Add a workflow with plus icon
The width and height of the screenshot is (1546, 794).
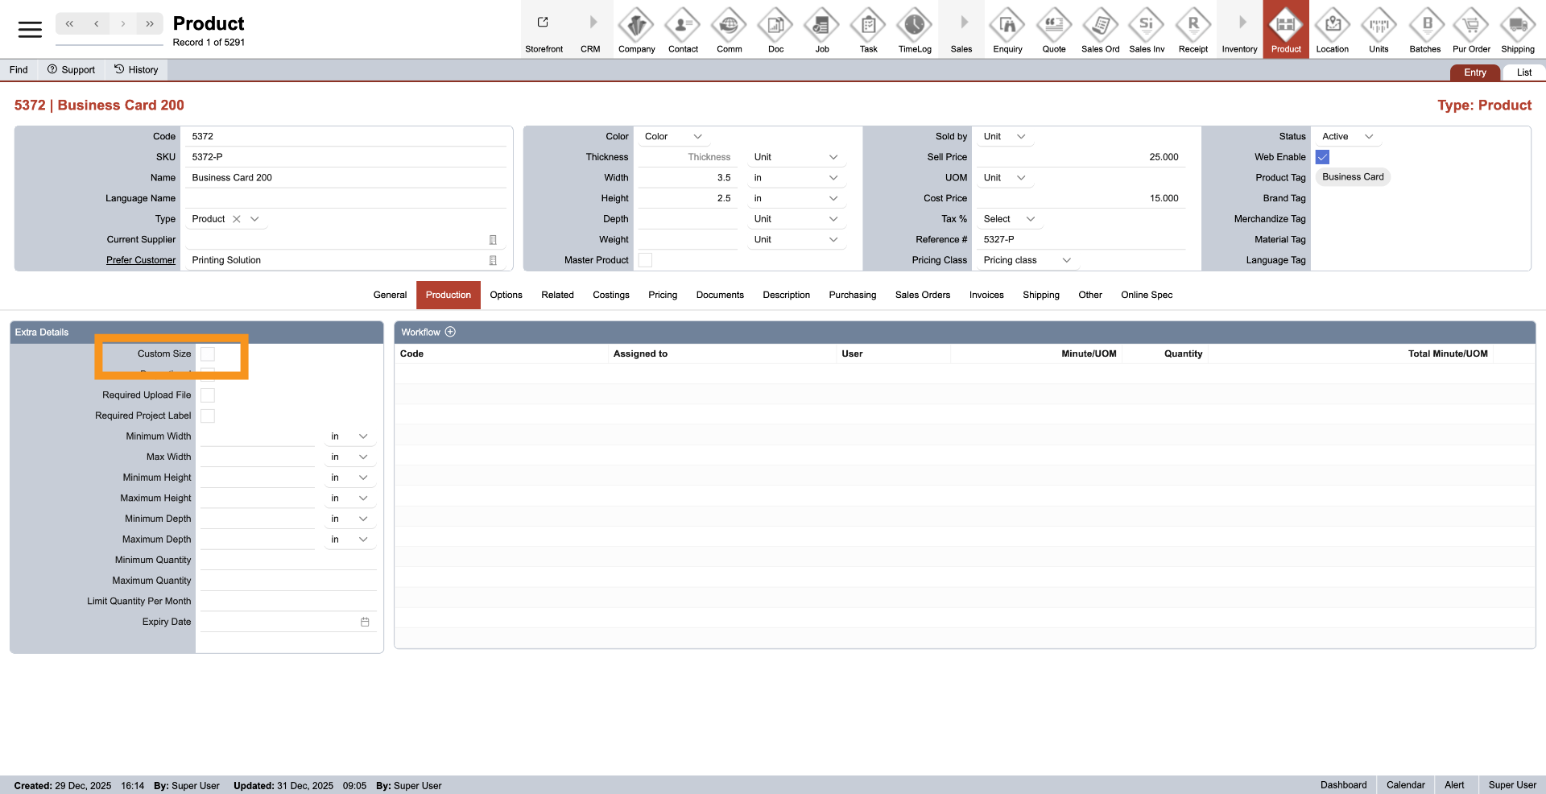(450, 332)
